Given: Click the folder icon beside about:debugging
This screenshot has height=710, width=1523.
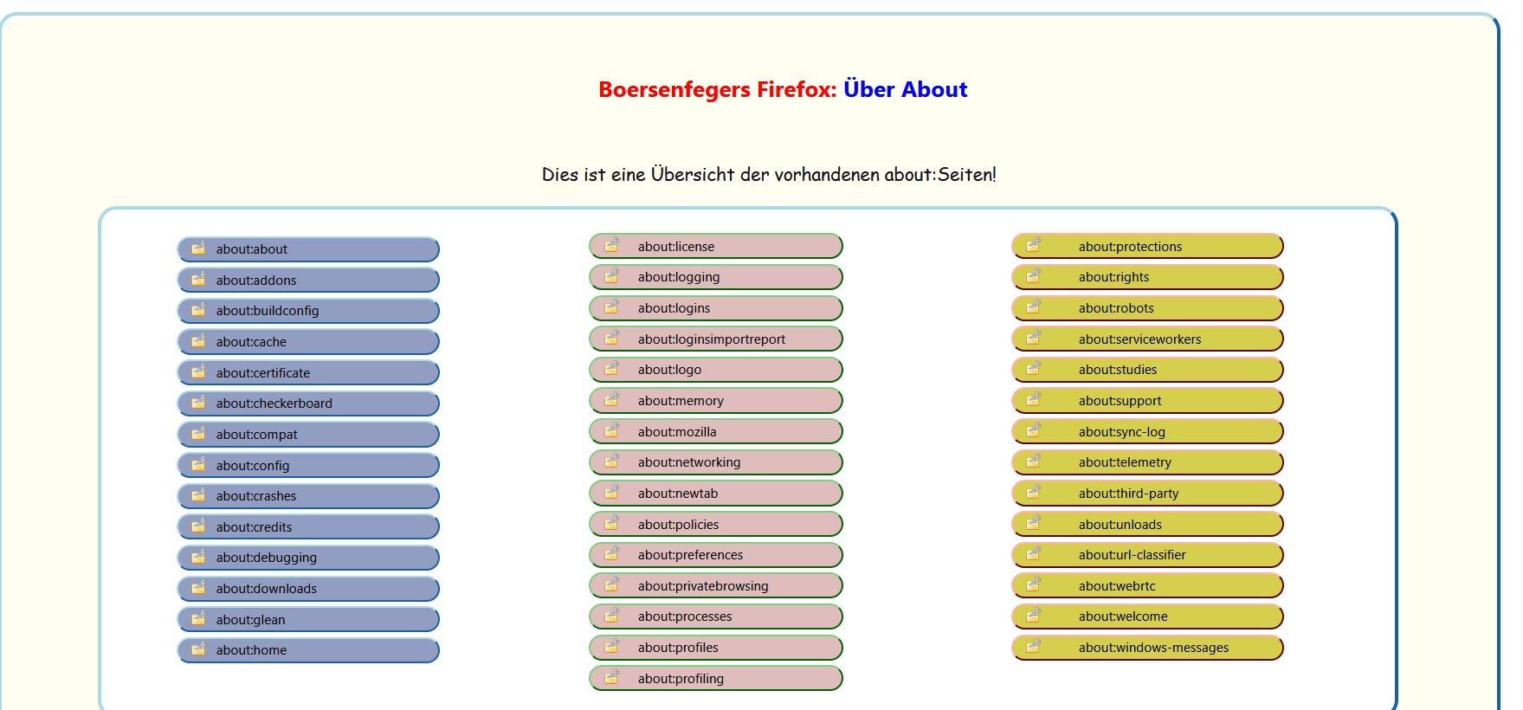Looking at the screenshot, I should (198, 557).
